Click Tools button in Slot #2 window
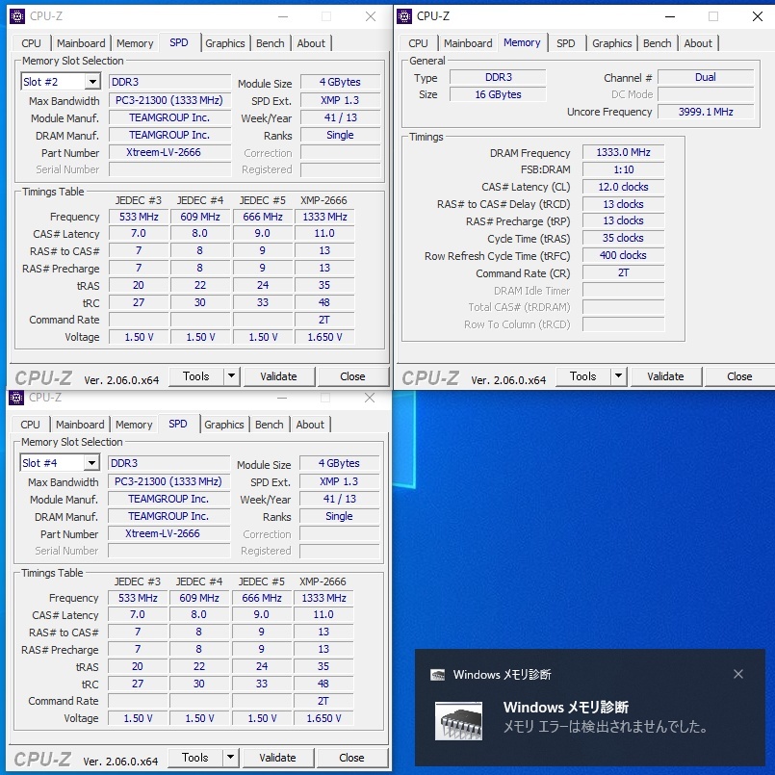 click(196, 376)
